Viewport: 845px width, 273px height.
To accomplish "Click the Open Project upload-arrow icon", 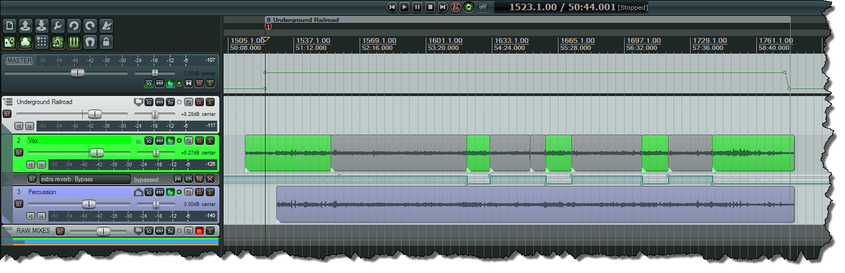I will [26, 26].
